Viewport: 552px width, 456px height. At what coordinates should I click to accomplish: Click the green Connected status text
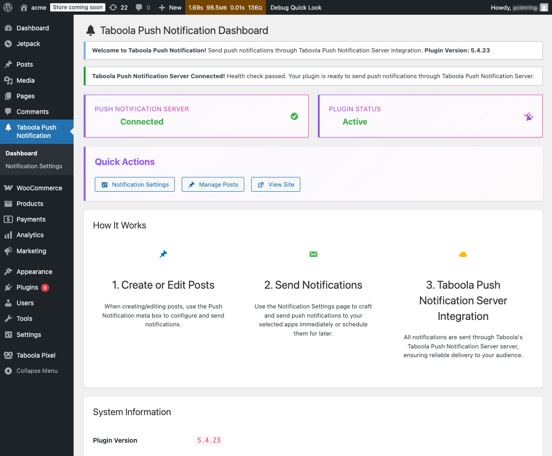tap(142, 122)
